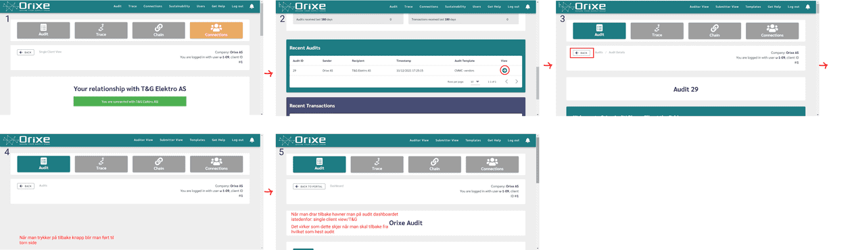Log out from the relationship screen

(x=237, y=7)
